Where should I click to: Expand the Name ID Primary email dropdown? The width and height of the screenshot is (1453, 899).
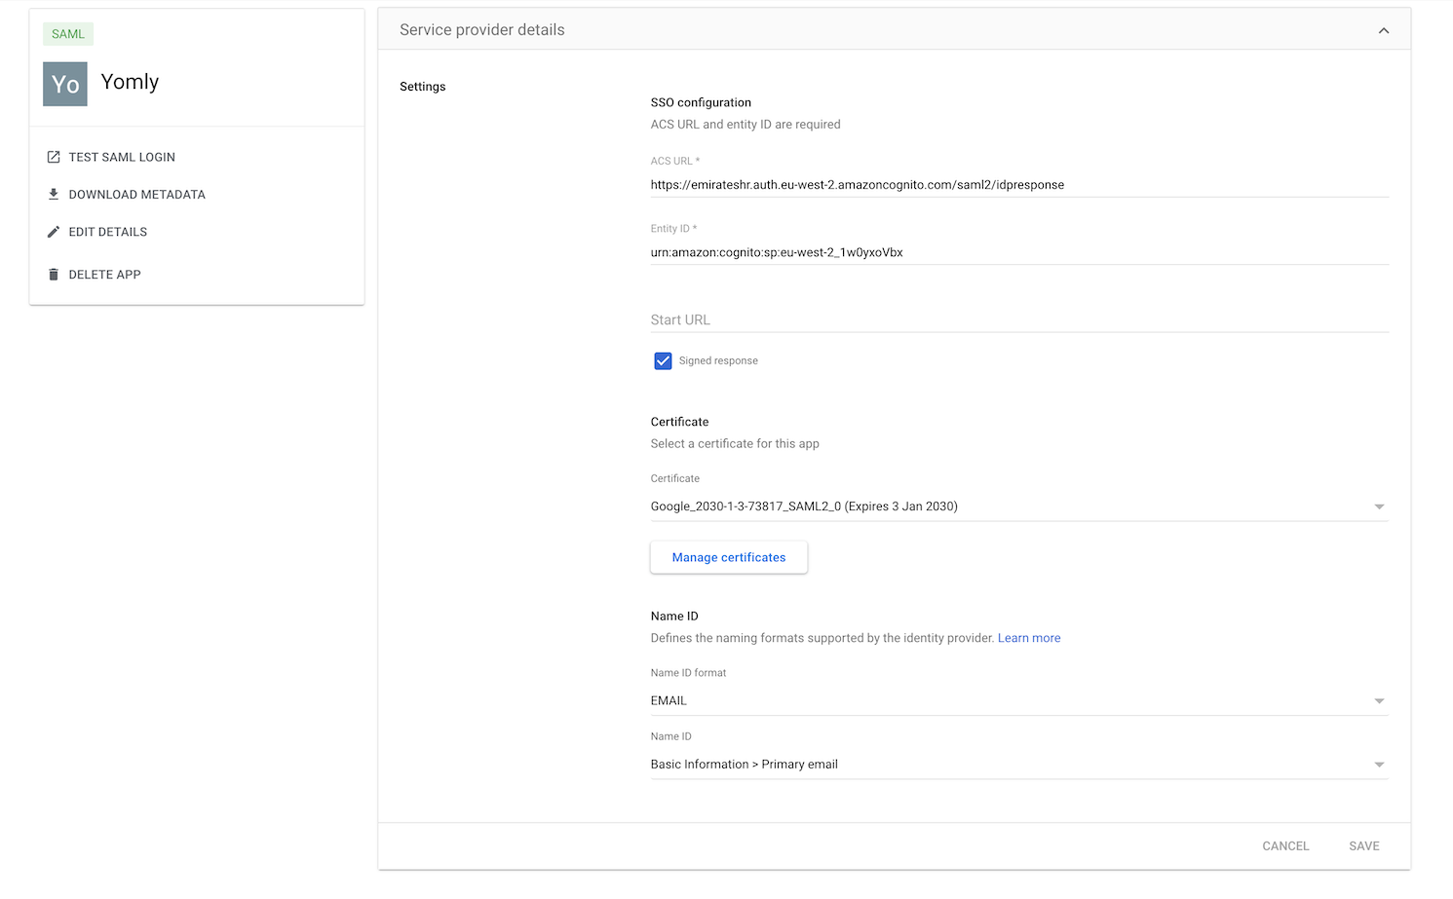pyautogui.click(x=1018, y=765)
